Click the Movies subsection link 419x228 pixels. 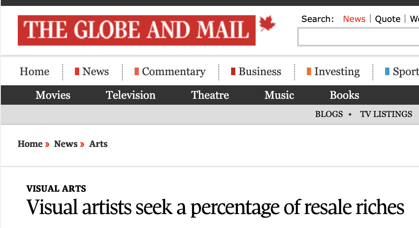pos(53,95)
